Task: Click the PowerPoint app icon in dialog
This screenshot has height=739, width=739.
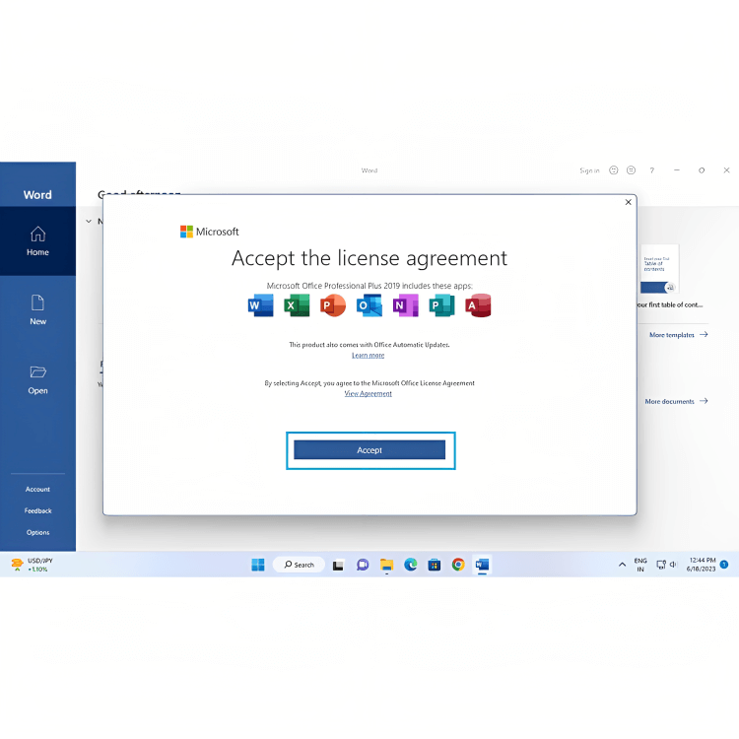Action: click(333, 306)
